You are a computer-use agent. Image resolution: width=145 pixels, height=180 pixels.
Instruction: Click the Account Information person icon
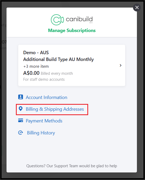coord(21,97)
